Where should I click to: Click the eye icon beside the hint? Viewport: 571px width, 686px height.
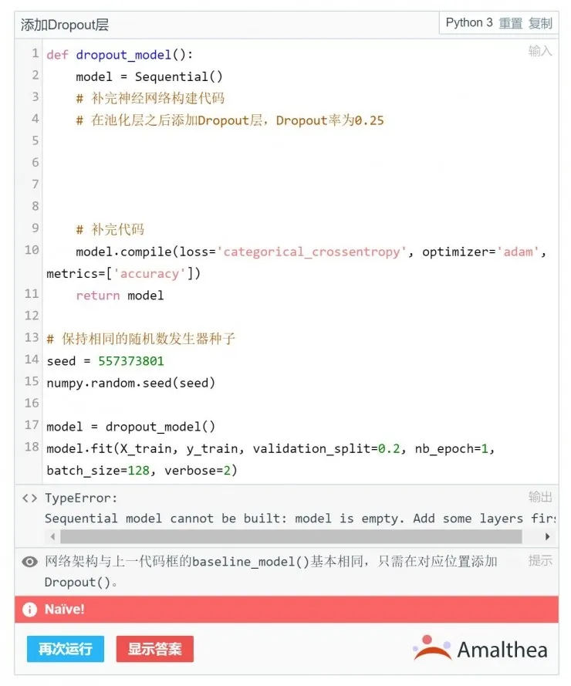click(x=30, y=562)
